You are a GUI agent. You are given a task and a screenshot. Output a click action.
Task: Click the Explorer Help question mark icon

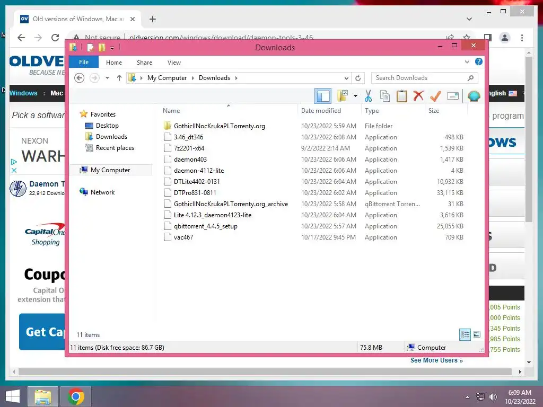point(479,61)
